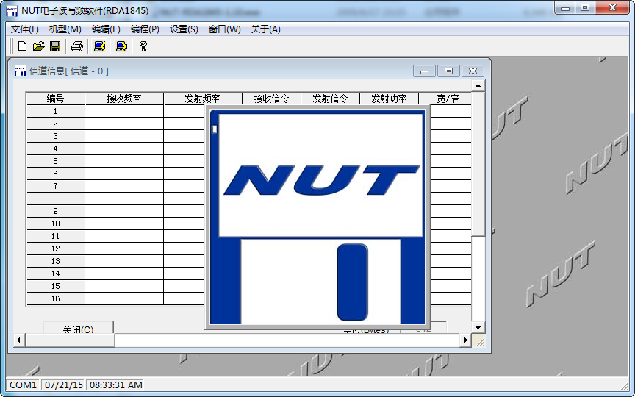Click the horizontal scrollbar thumb
This screenshot has height=397, width=635.
point(70,340)
